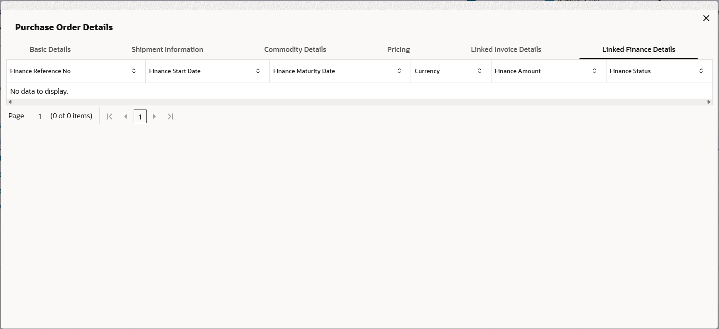Select the Commodity Details tab

coord(295,49)
